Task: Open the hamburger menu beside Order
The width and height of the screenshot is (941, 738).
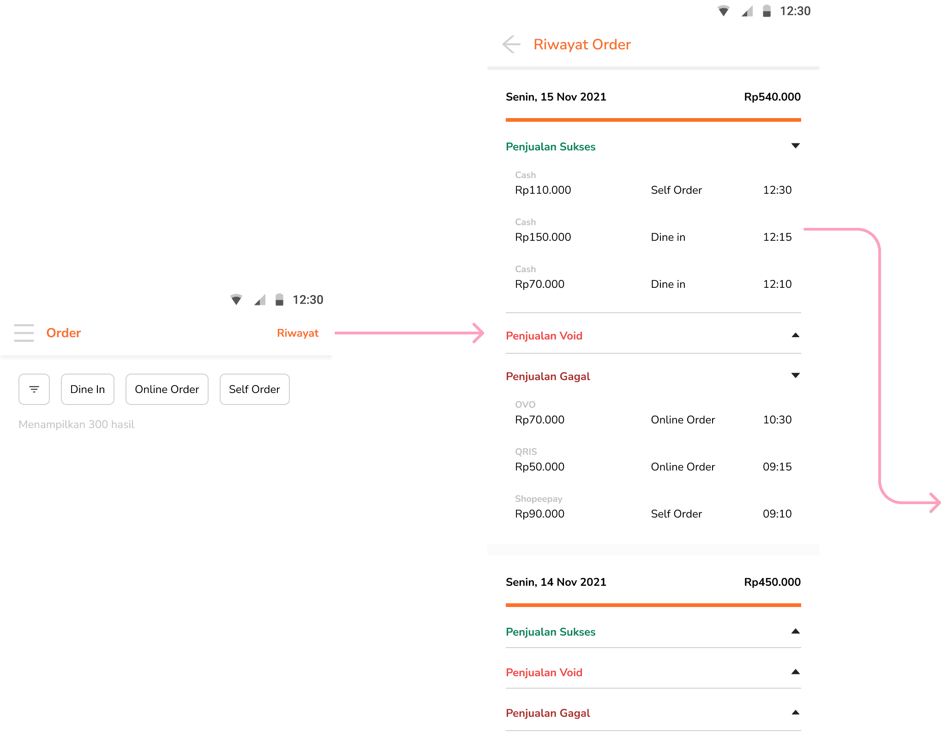Action: pos(24,333)
